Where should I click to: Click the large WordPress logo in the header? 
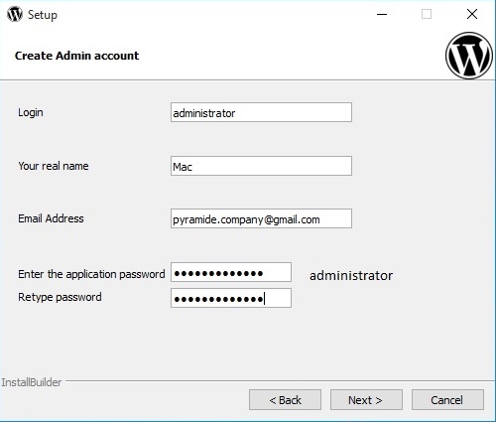click(469, 56)
